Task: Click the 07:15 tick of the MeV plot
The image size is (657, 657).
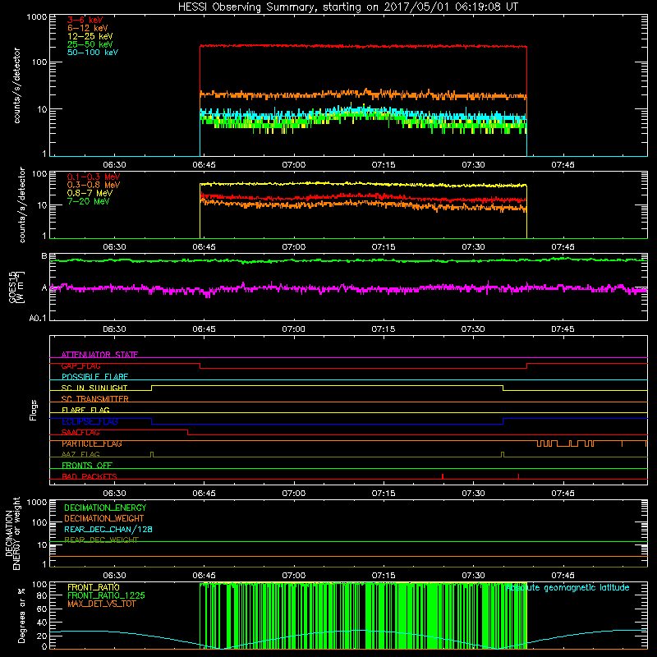Action: 384,247
